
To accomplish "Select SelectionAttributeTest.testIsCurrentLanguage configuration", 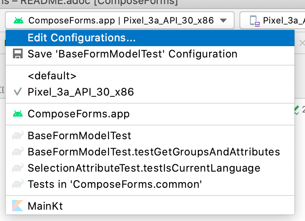I will [150, 168].
